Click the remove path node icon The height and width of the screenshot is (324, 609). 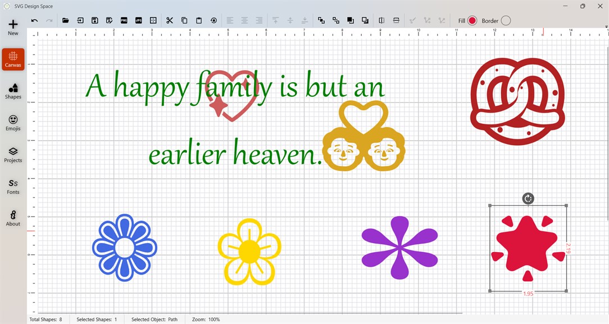[442, 21]
